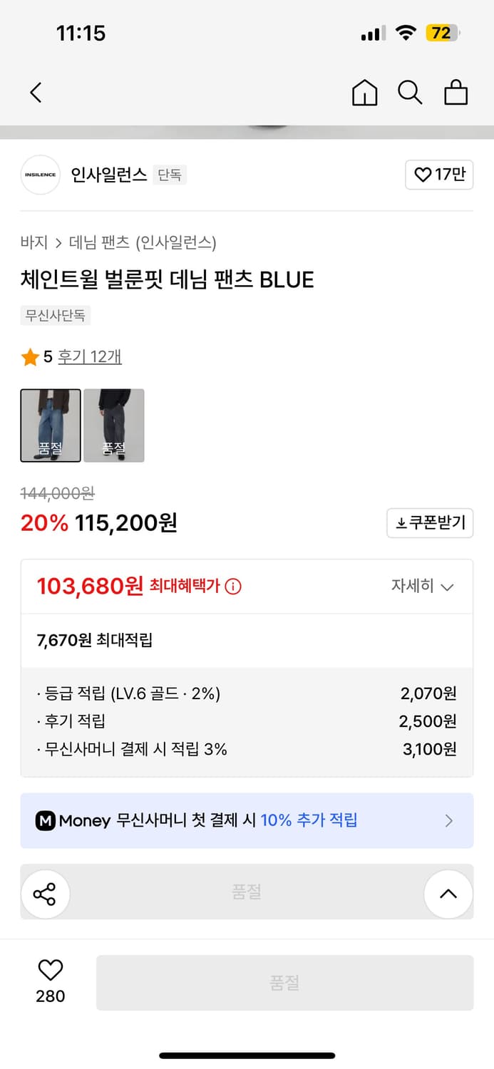Go back using the back arrow
Viewport: 494px width, 1069px height.
tap(36, 93)
